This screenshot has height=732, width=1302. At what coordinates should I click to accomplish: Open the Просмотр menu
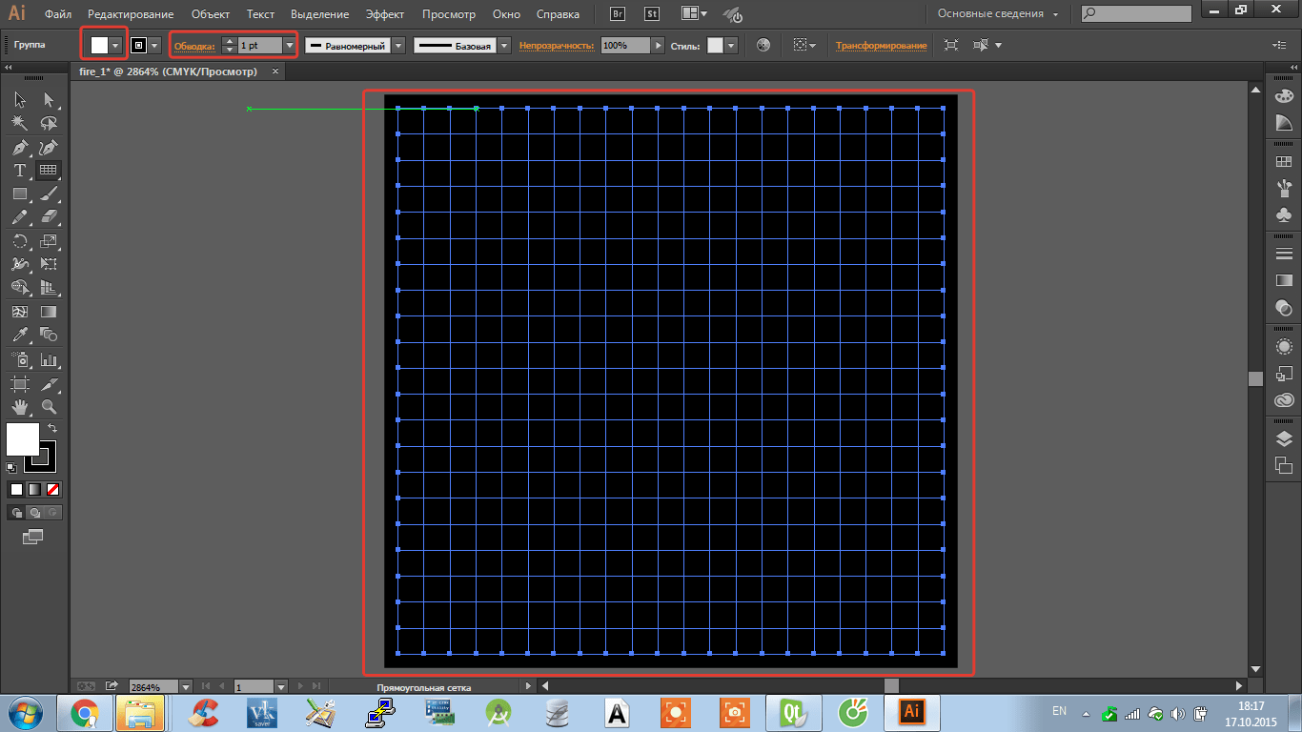pyautogui.click(x=449, y=14)
